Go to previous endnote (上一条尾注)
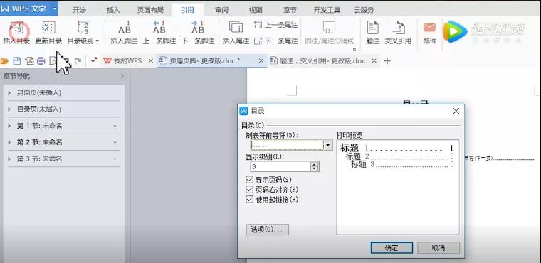The height and width of the screenshot is (263, 541). coord(275,25)
